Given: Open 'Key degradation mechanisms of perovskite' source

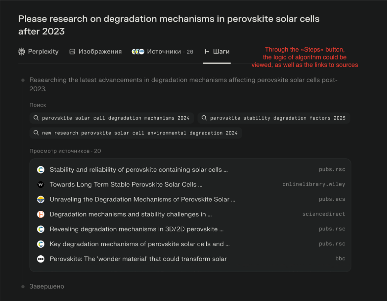Looking at the screenshot, I should click(139, 244).
